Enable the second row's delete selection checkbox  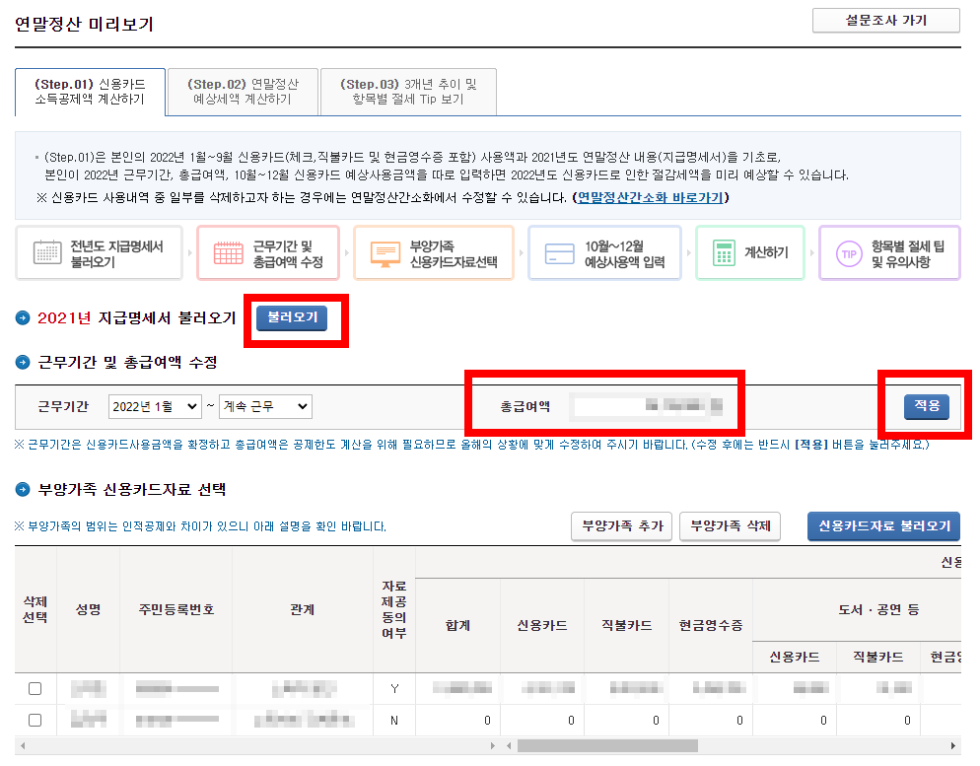(x=35, y=720)
